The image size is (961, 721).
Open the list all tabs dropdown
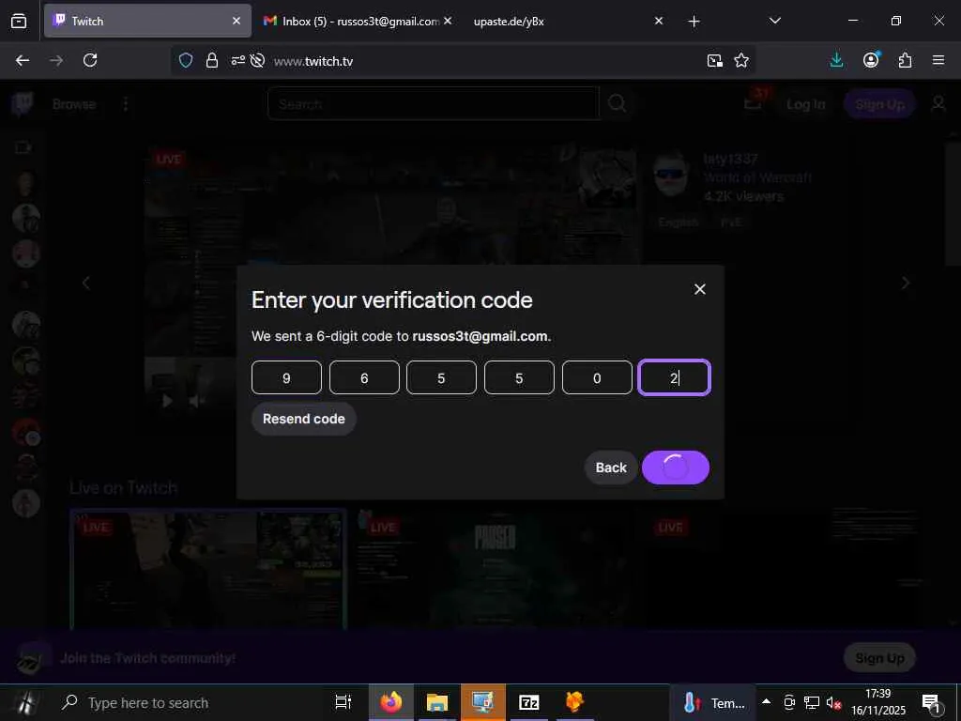[774, 21]
